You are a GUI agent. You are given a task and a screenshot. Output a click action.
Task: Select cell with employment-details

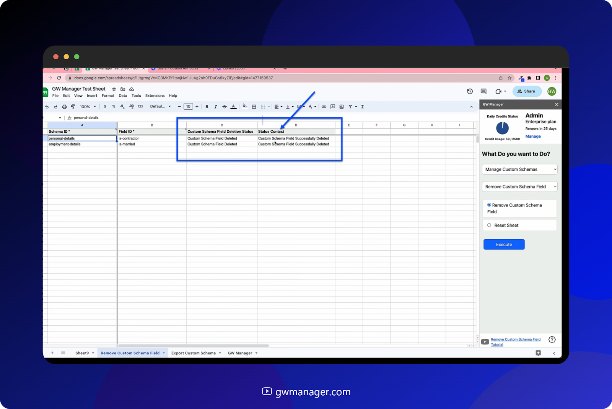tap(82, 144)
